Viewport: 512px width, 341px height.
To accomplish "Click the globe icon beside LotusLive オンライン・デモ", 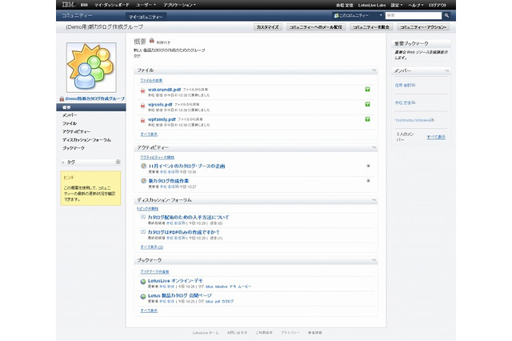I will click(143, 282).
